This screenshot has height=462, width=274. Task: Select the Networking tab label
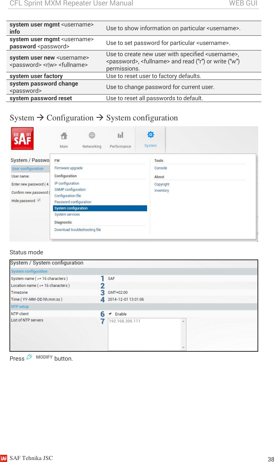tap(92, 146)
